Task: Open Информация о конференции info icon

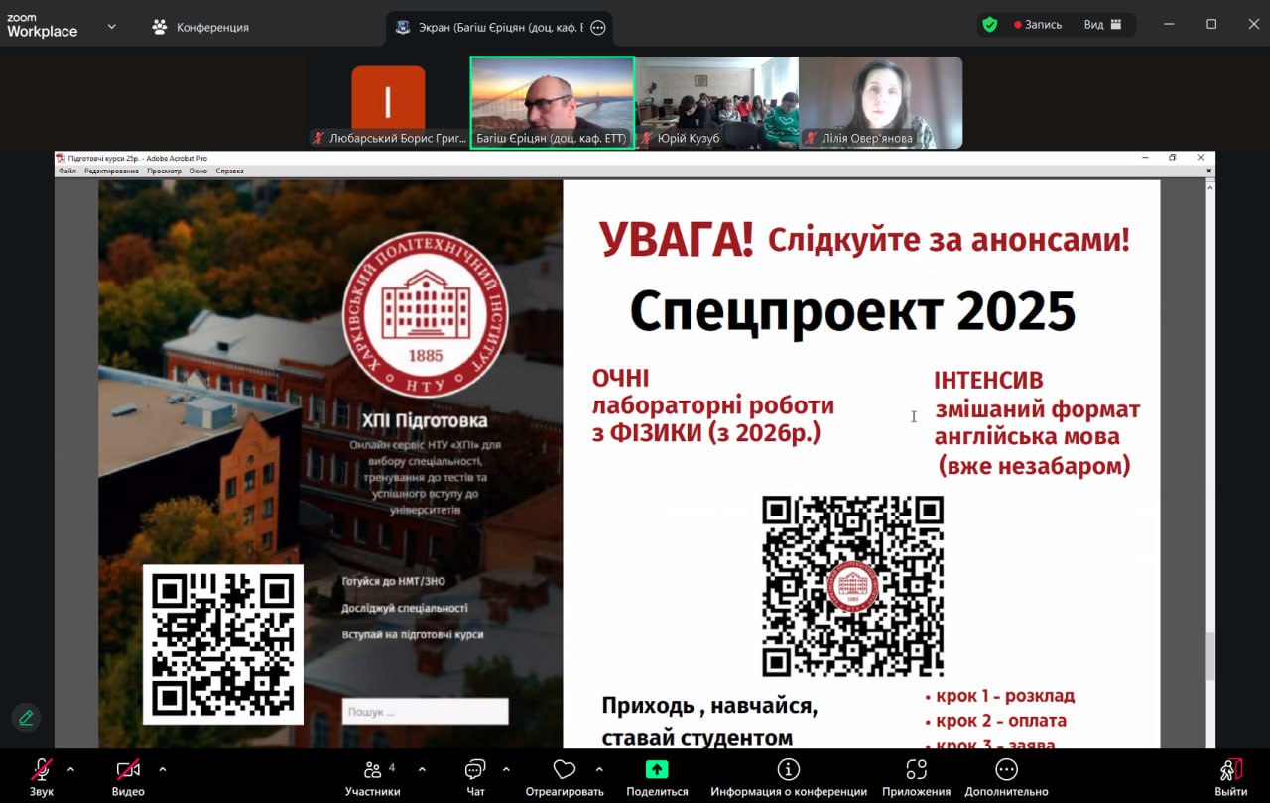Action: (x=789, y=770)
